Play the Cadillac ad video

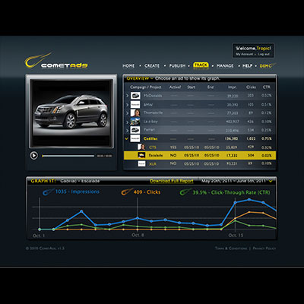(34, 156)
